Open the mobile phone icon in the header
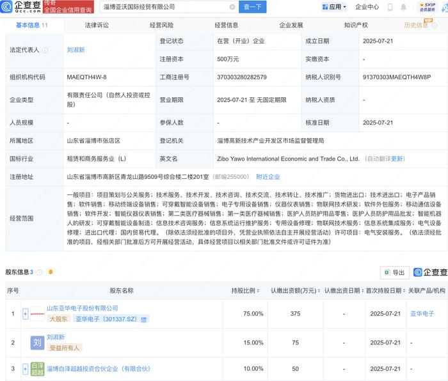 pos(390,7)
